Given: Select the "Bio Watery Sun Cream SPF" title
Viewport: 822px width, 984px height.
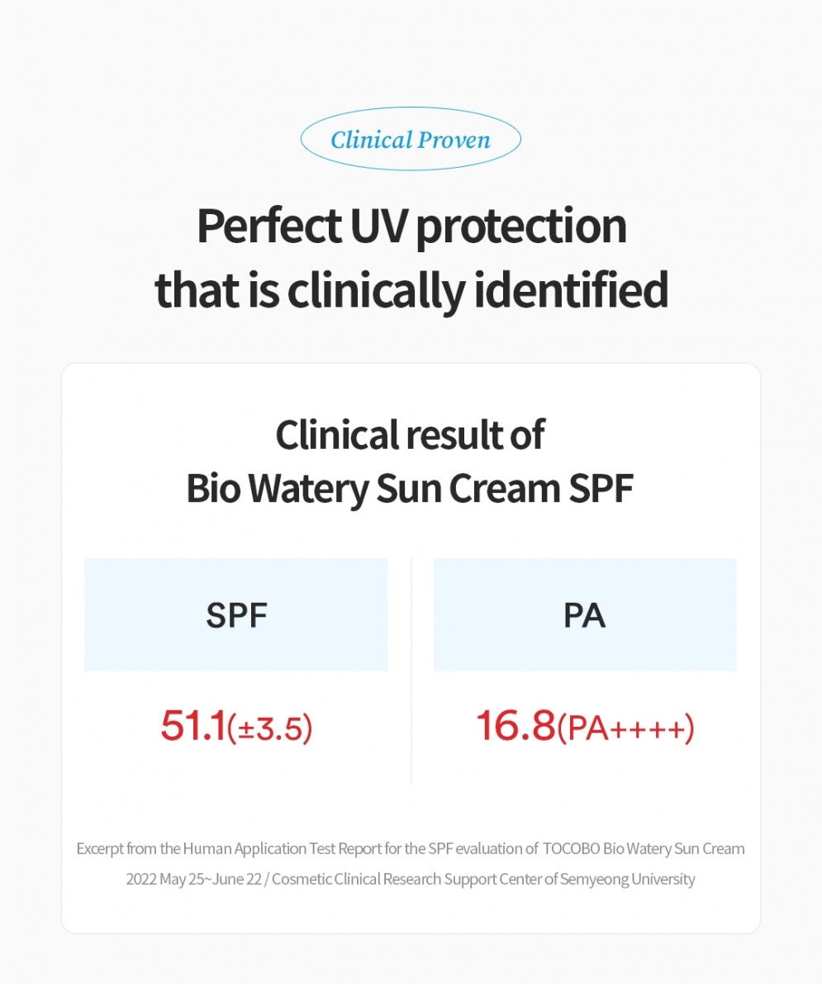Looking at the screenshot, I should (411, 488).
